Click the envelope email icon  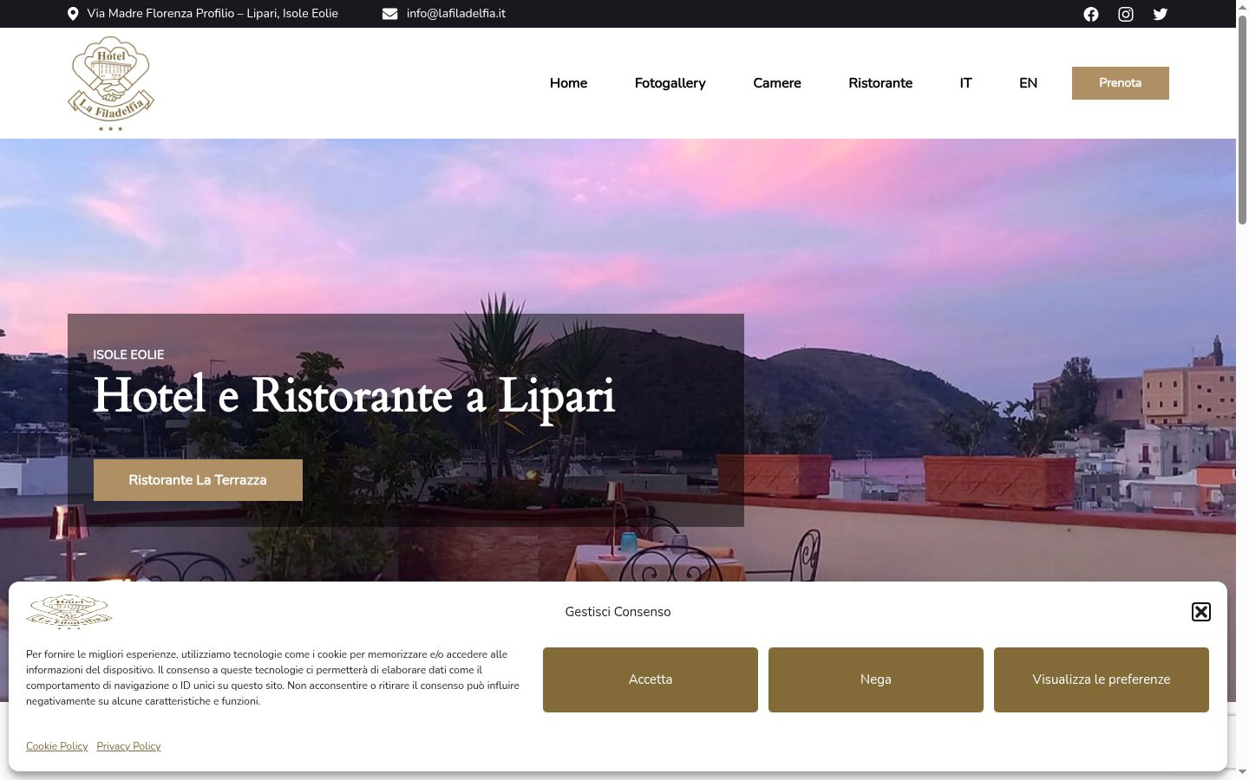click(390, 14)
